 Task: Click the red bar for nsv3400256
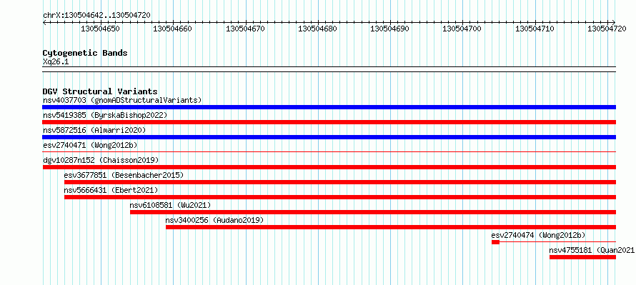pos(391,227)
